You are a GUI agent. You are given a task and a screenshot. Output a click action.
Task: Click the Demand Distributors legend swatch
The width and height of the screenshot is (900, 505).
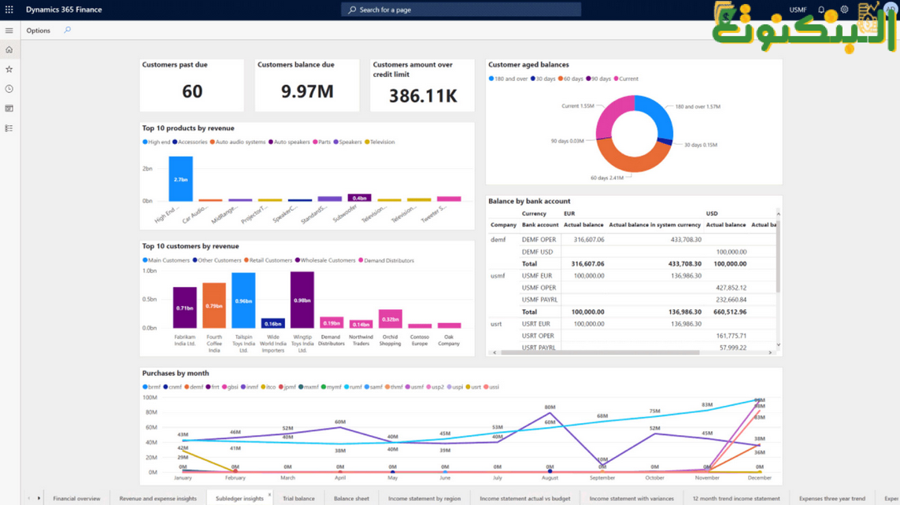pyautogui.click(x=361, y=260)
